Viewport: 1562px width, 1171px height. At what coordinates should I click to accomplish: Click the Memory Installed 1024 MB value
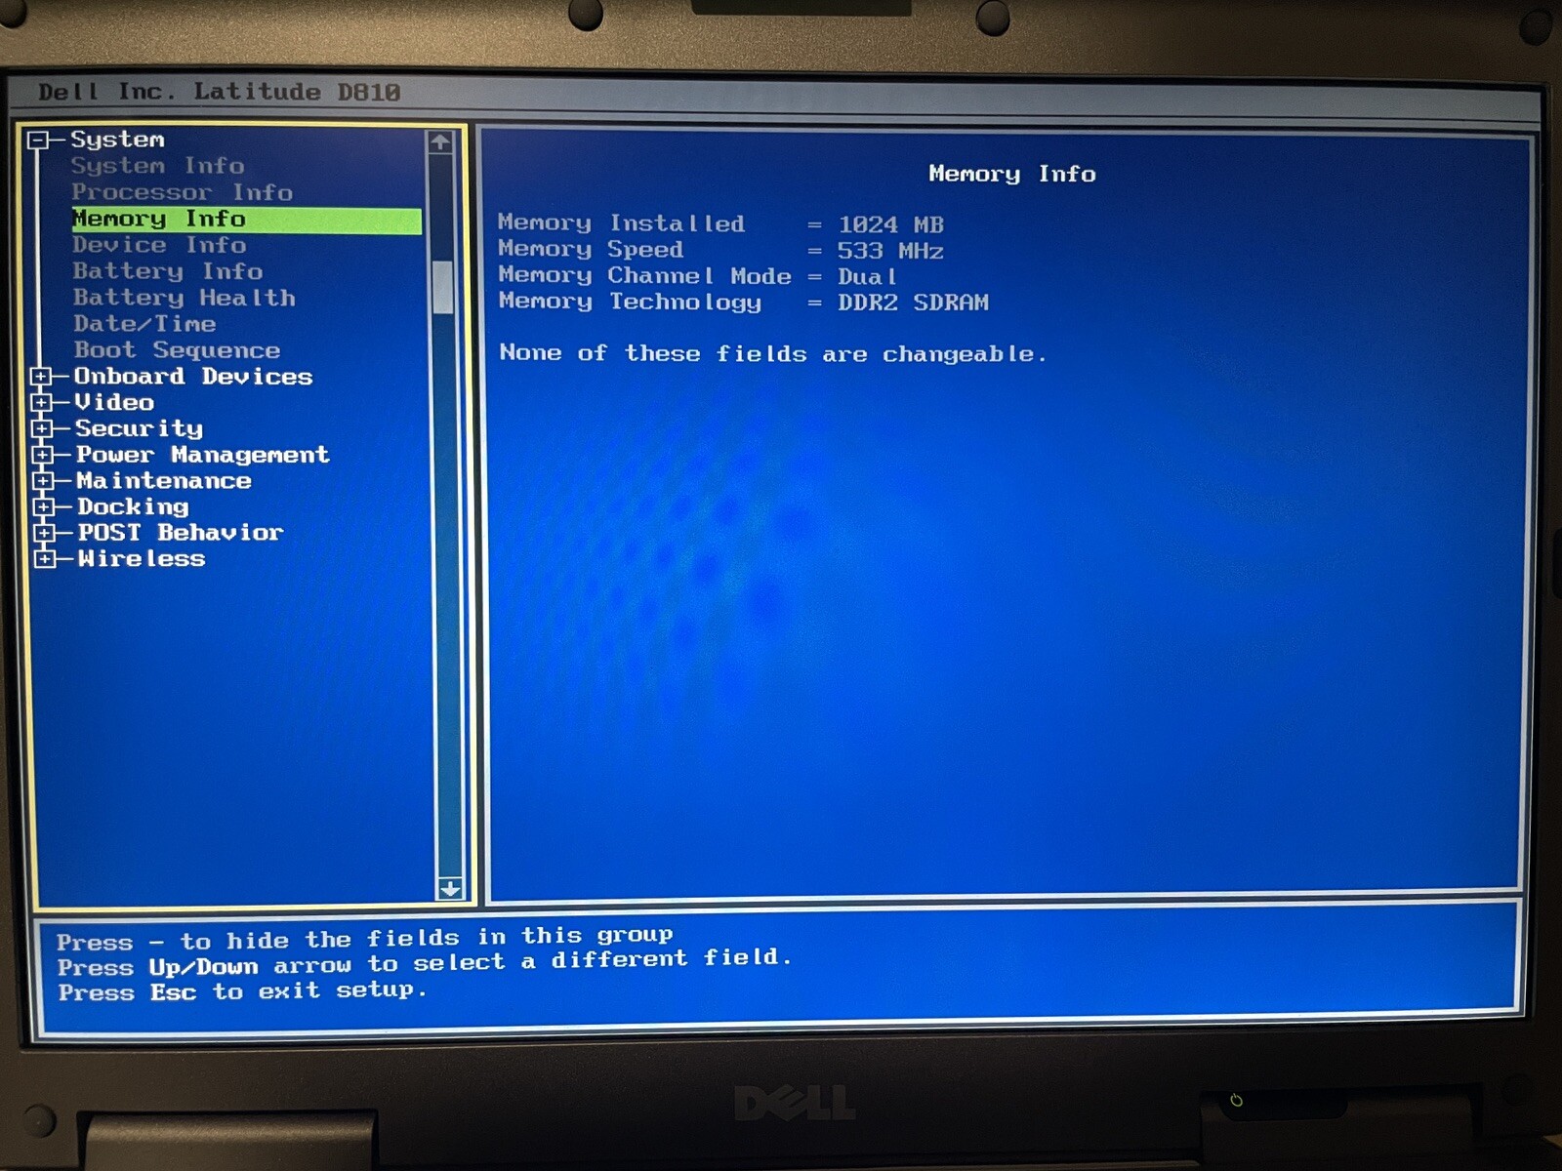pos(890,224)
